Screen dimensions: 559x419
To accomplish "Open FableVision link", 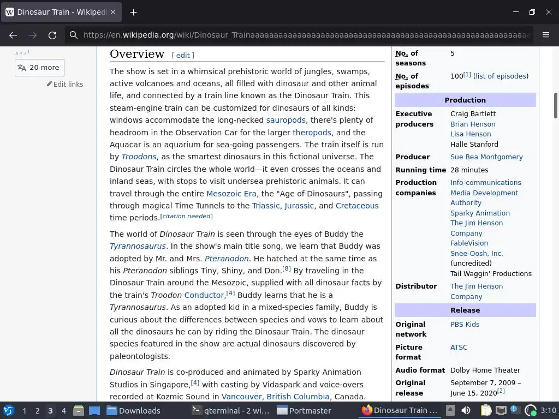I will point(469,243).
